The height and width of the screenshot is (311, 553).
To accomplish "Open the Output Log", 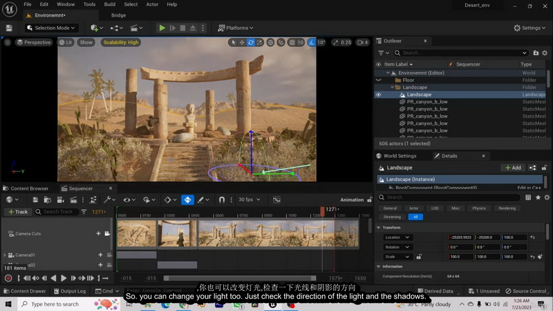I will point(70,291).
